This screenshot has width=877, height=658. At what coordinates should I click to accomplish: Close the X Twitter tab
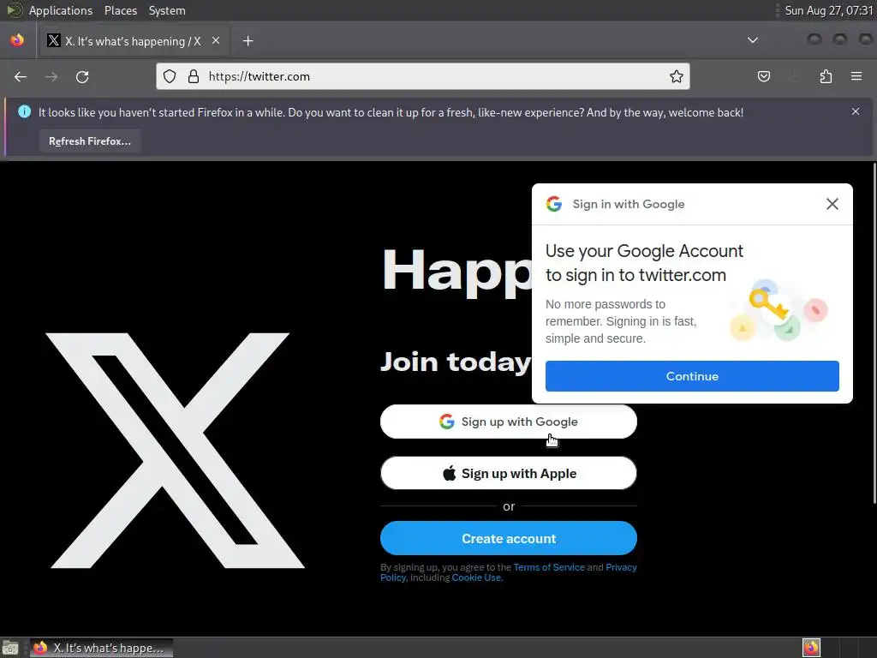coord(216,40)
